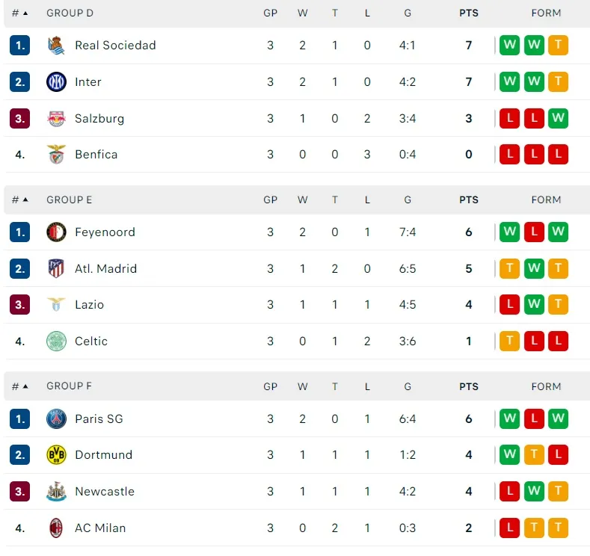Click the Real Sociedad club crest
The image size is (590, 556).
(56, 46)
